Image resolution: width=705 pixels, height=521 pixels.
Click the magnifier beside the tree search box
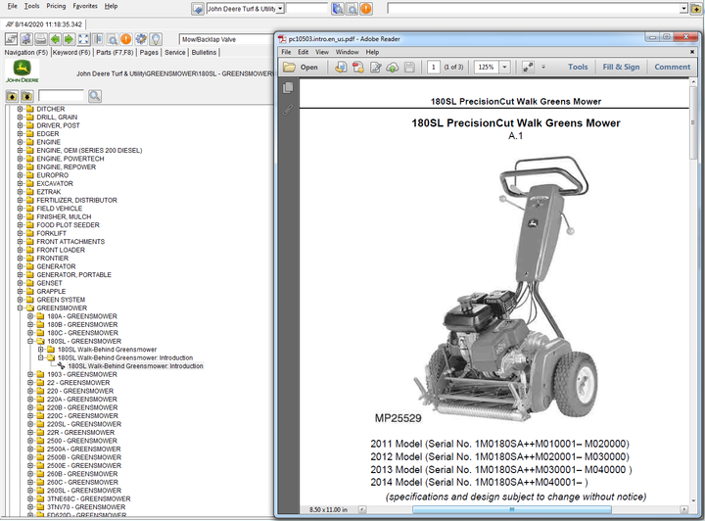click(94, 96)
